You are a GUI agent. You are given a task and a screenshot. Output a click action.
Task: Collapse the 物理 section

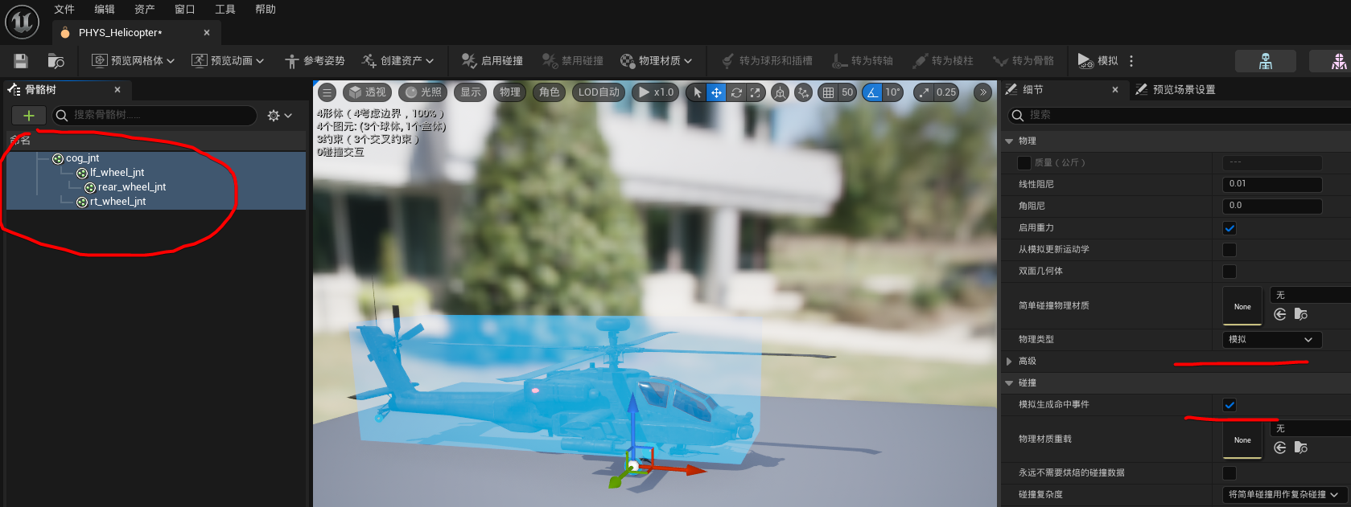1009,141
